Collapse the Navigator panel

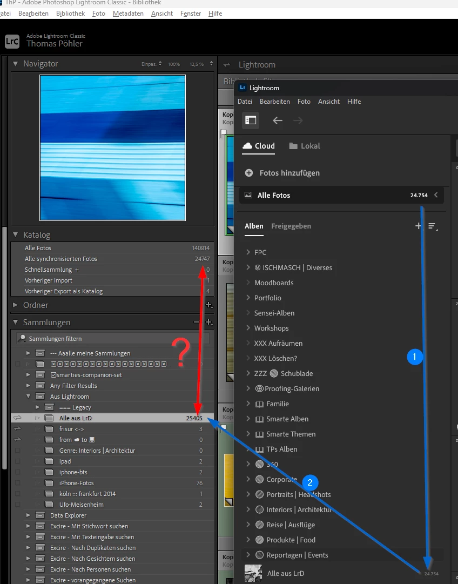point(15,64)
